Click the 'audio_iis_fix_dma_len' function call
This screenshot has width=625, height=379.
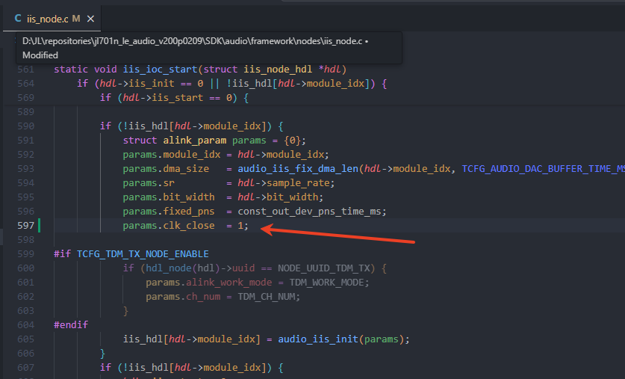pyautogui.click(x=298, y=169)
